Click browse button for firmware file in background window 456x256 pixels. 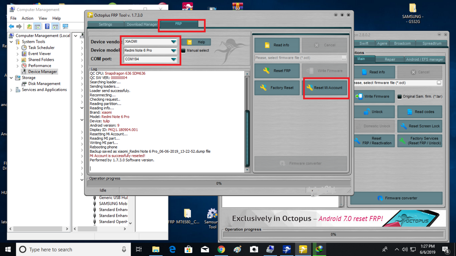439,83
